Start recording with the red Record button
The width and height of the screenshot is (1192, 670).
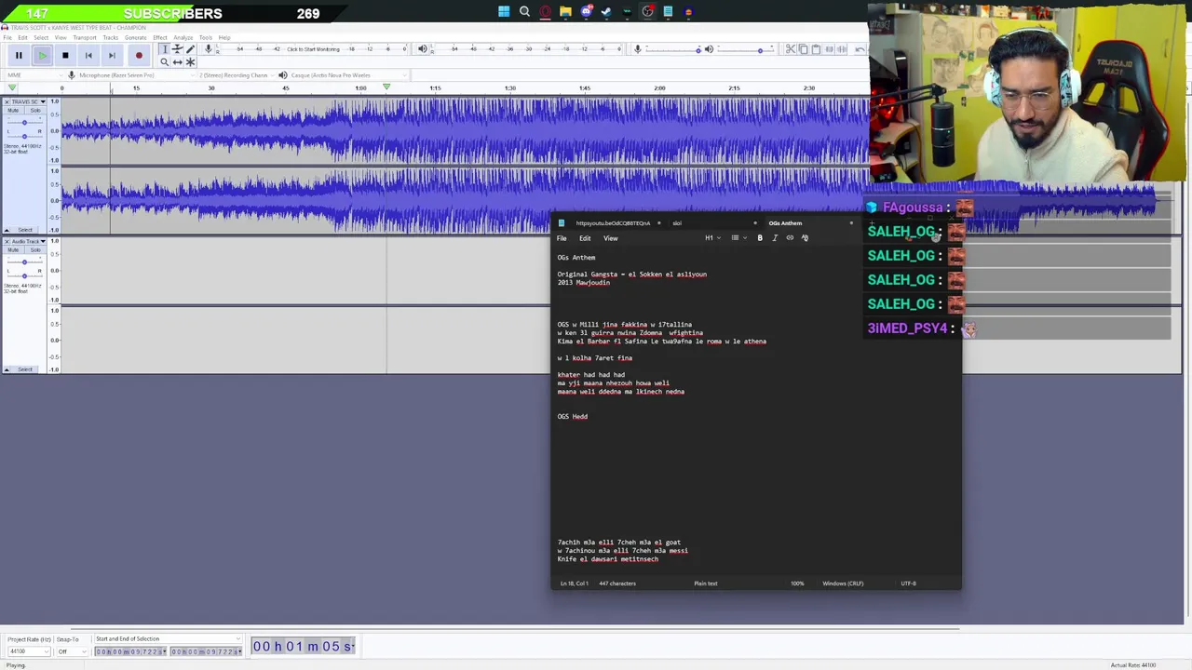[139, 55]
